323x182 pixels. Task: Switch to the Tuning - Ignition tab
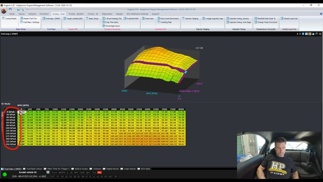coord(76,14)
